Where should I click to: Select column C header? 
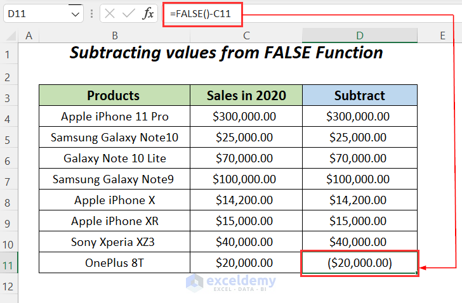tap(246, 36)
